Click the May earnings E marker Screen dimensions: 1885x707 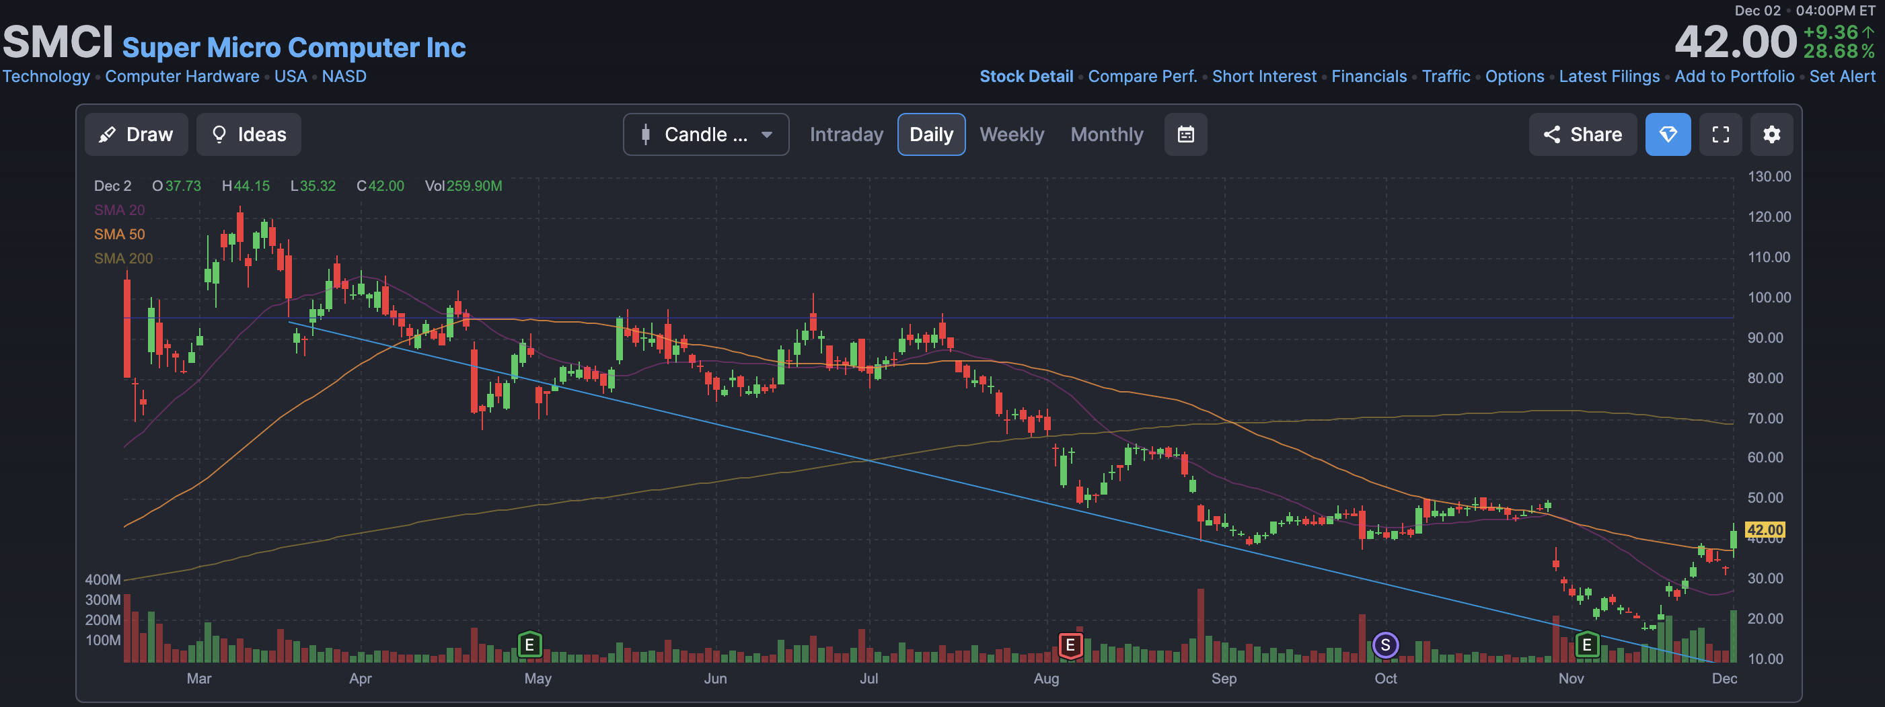[x=530, y=645]
